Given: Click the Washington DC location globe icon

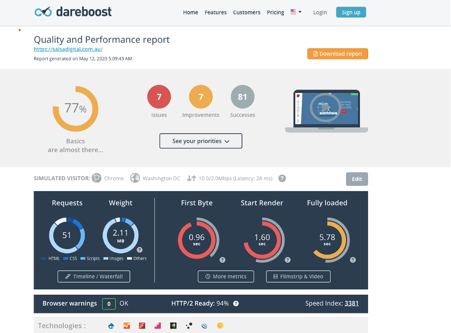Looking at the screenshot, I should [135, 178].
